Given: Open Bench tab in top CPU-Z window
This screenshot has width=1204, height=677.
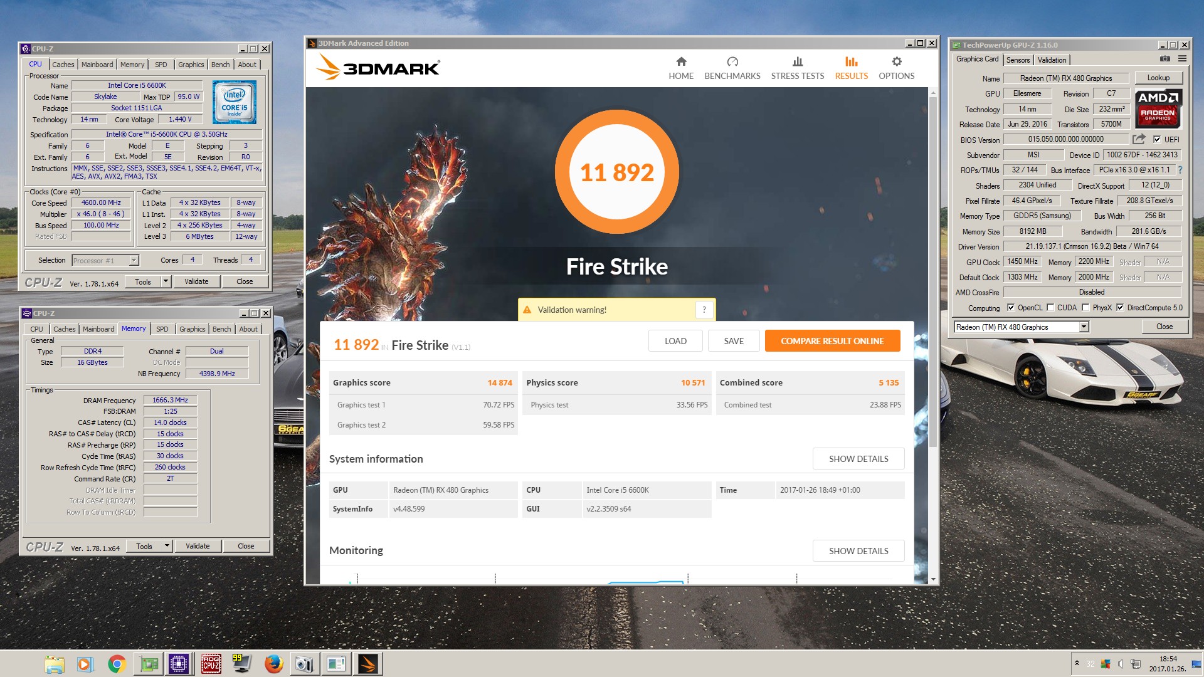Looking at the screenshot, I should (220, 65).
